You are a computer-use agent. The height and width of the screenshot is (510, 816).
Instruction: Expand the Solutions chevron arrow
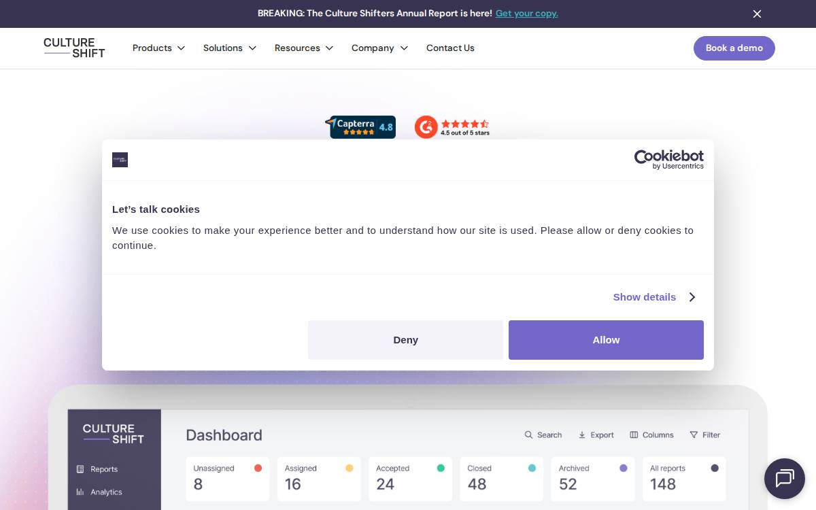tap(252, 48)
